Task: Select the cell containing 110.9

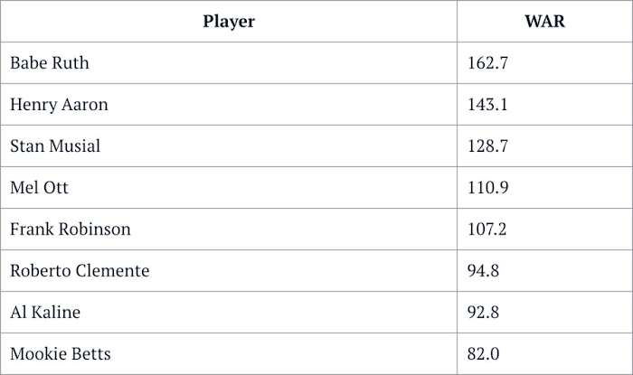Action: pos(487,188)
